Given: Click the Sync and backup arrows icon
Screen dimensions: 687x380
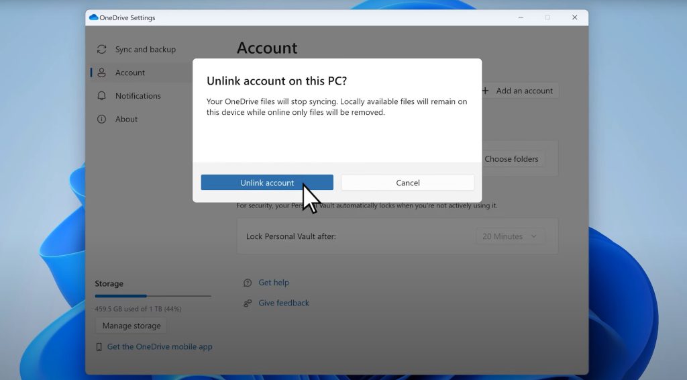Looking at the screenshot, I should (101, 50).
